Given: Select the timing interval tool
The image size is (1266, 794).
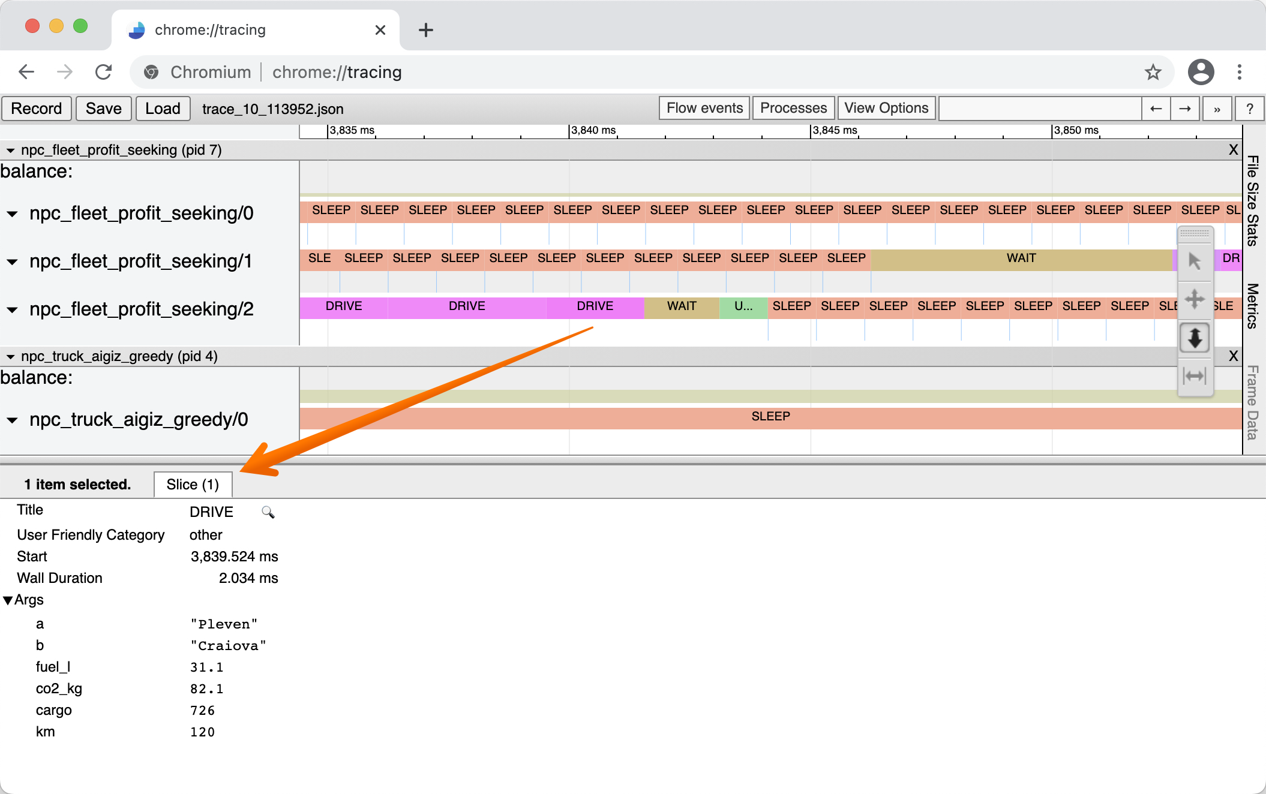Looking at the screenshot, I should point(1195,376).
